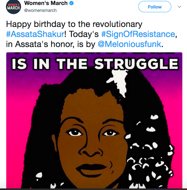The image size is (187, 190).
Task: Open the @womensmarch handle link
Action: tap(41, 10)
